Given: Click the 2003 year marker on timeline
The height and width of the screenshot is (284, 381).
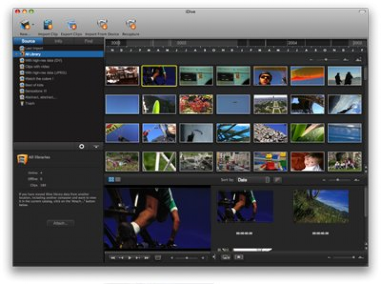Looking at the screenshot, I should click(182, 43).
